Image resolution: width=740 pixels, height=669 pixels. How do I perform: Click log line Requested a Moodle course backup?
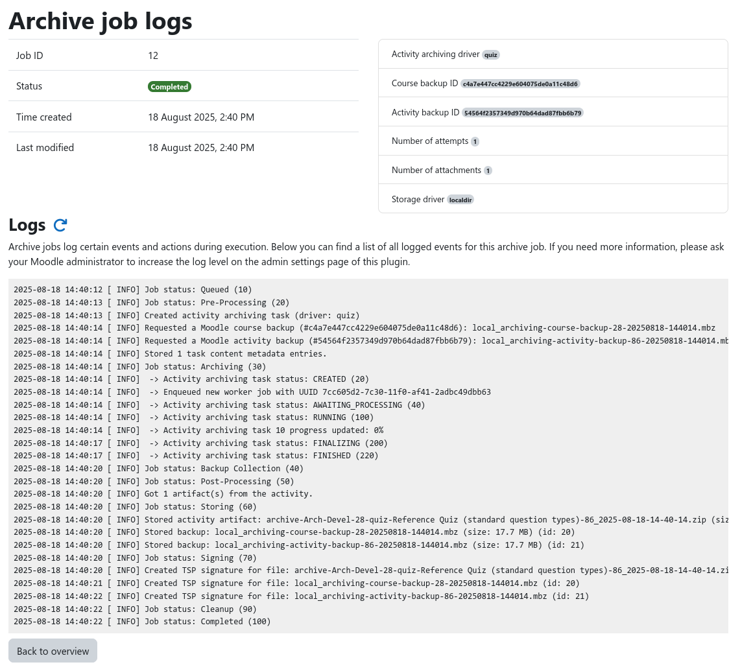pos(364,328)
